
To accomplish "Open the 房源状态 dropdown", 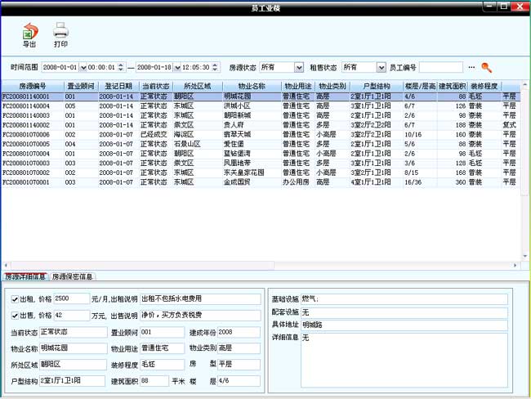I will click(298, 67).
